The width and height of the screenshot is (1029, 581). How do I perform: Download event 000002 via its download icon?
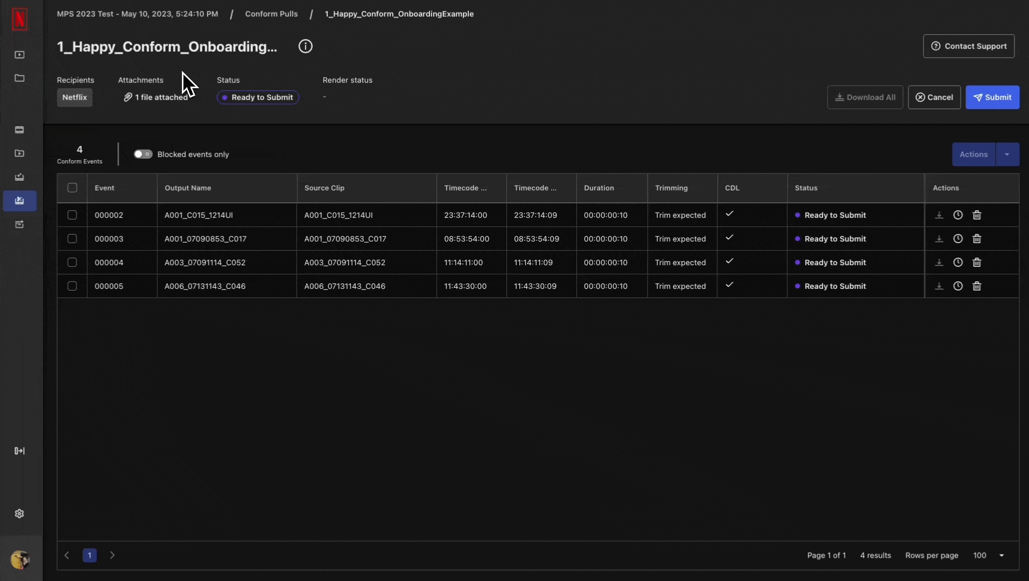click(939, 215)
